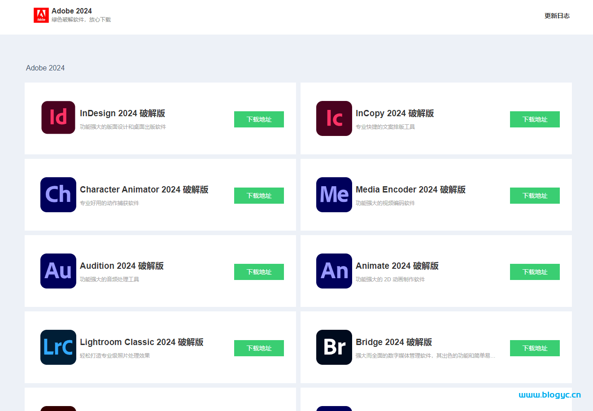Click the Lightroom Classic LrC icon

point(58,347)
